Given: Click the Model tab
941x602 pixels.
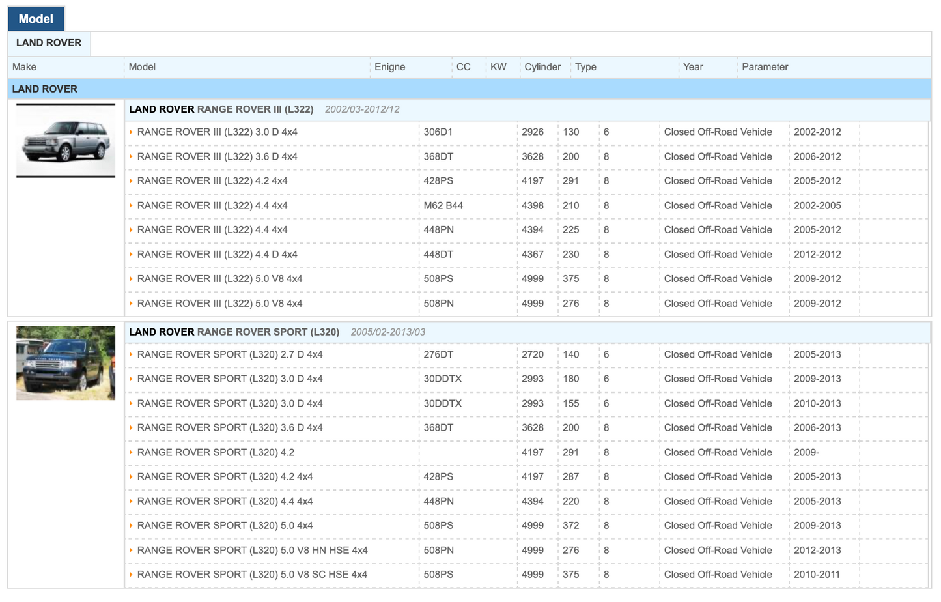Looking at the screenshot, I should (36, 19).
